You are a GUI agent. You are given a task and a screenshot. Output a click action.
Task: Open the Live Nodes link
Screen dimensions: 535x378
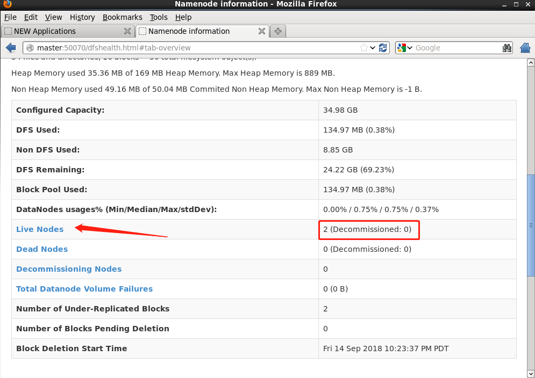point(40,229)
